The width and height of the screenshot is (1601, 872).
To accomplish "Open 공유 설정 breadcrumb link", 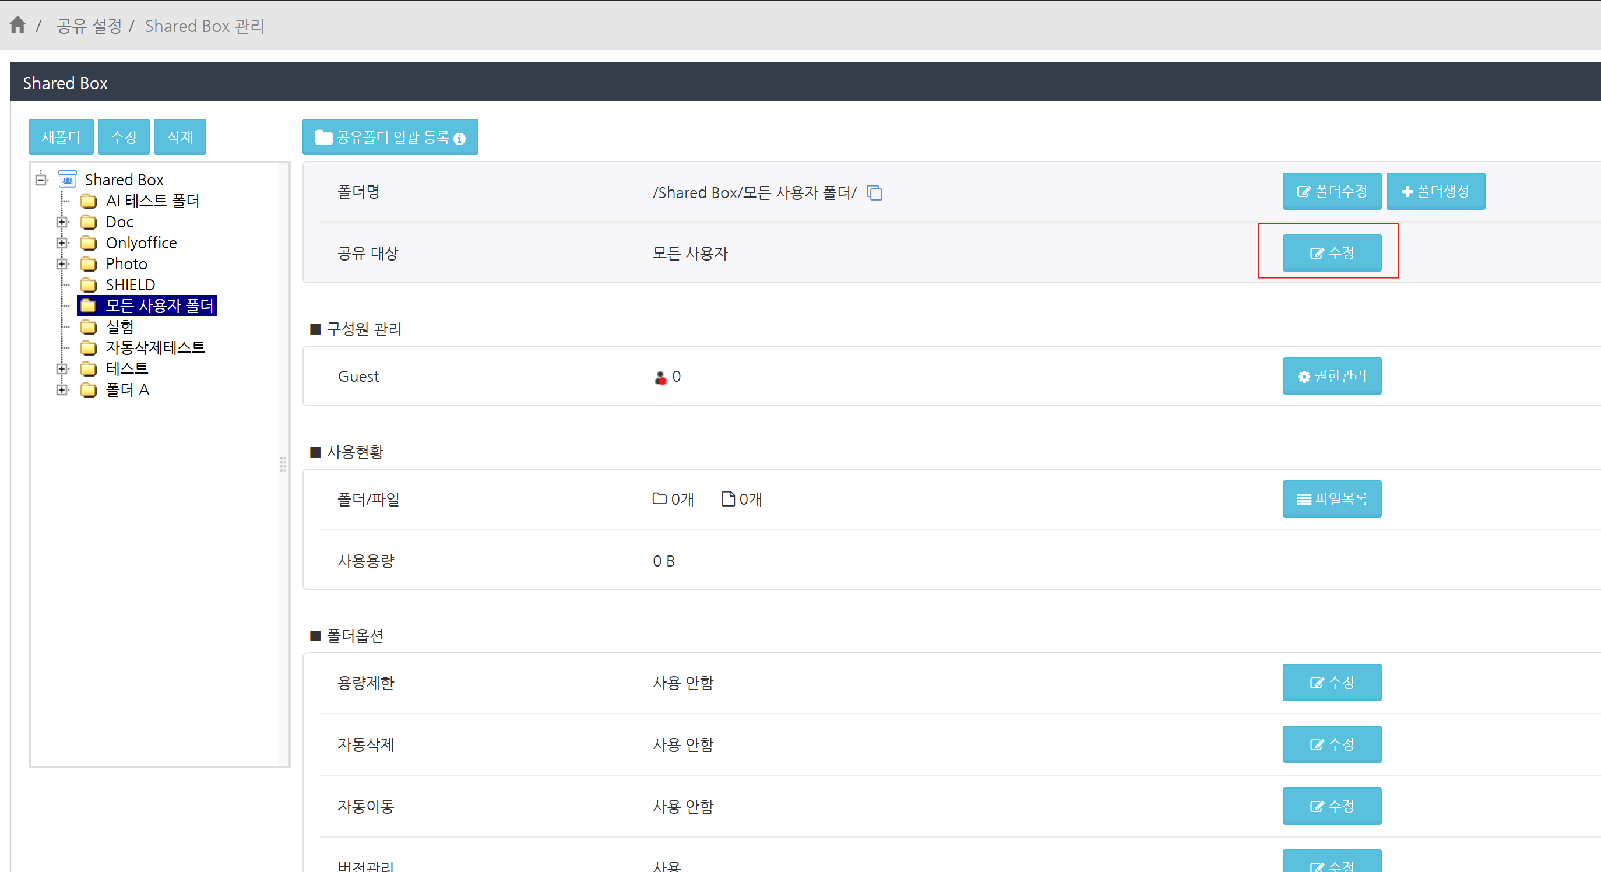I will (89, 26).
